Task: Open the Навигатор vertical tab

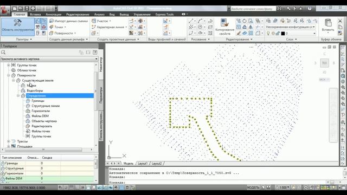Action: point(101,64)
